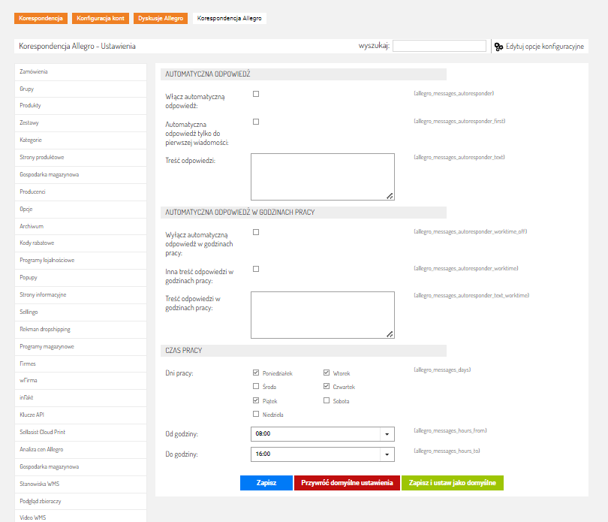Uncheck the Czwartek workday checkbox
This screenshot has width=608, height=522.
pos(327,386)
